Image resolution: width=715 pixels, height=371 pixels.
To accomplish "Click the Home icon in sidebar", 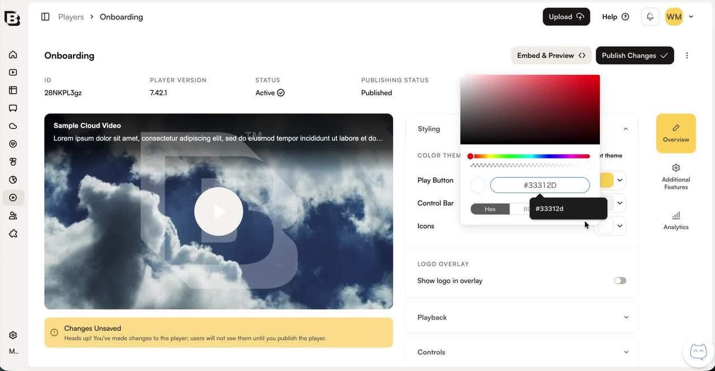I will click(13, 55).
